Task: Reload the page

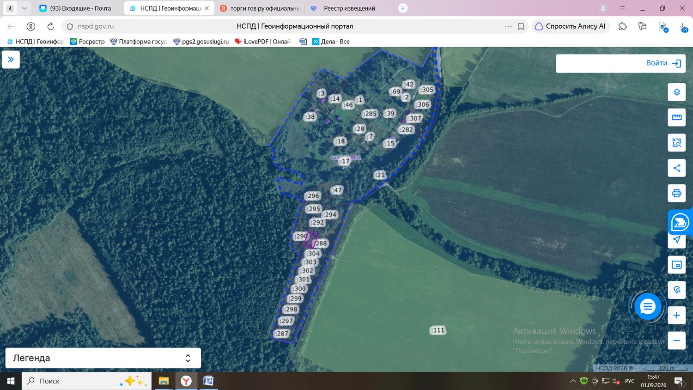Action: click(x=51, y=26)
